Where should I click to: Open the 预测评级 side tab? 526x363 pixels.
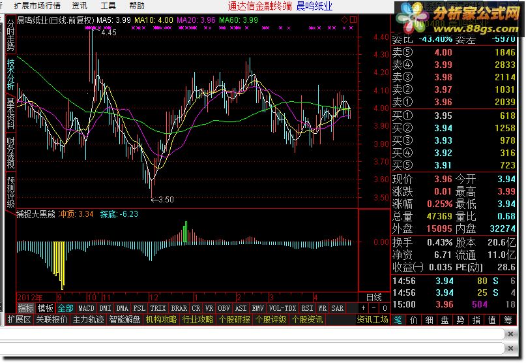10,192
